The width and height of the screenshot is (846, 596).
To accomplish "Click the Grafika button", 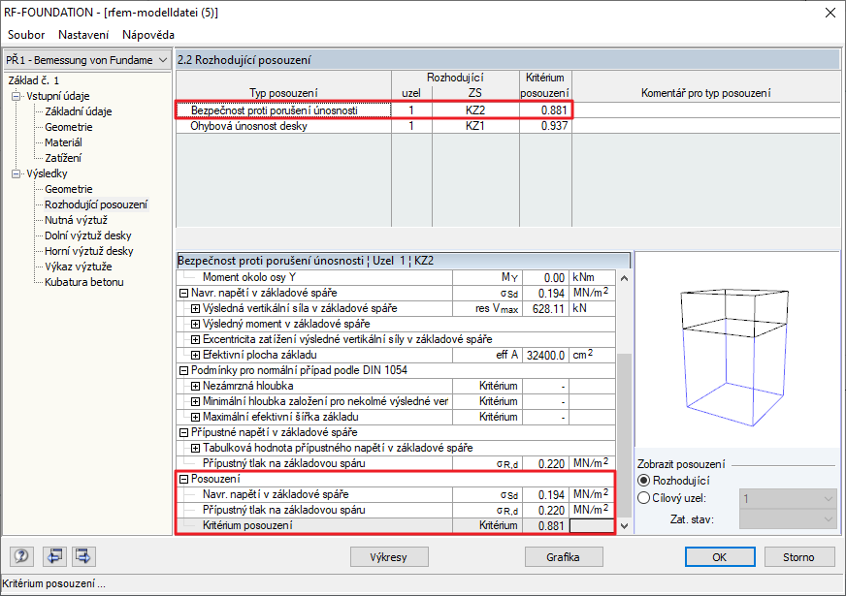I will pyautogui.click(x=564, y=556).
